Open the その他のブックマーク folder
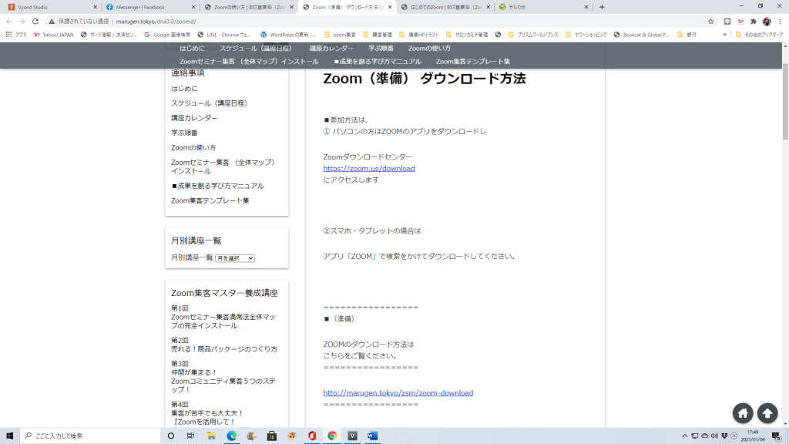 pyautogui.click(x=759, y=35)
